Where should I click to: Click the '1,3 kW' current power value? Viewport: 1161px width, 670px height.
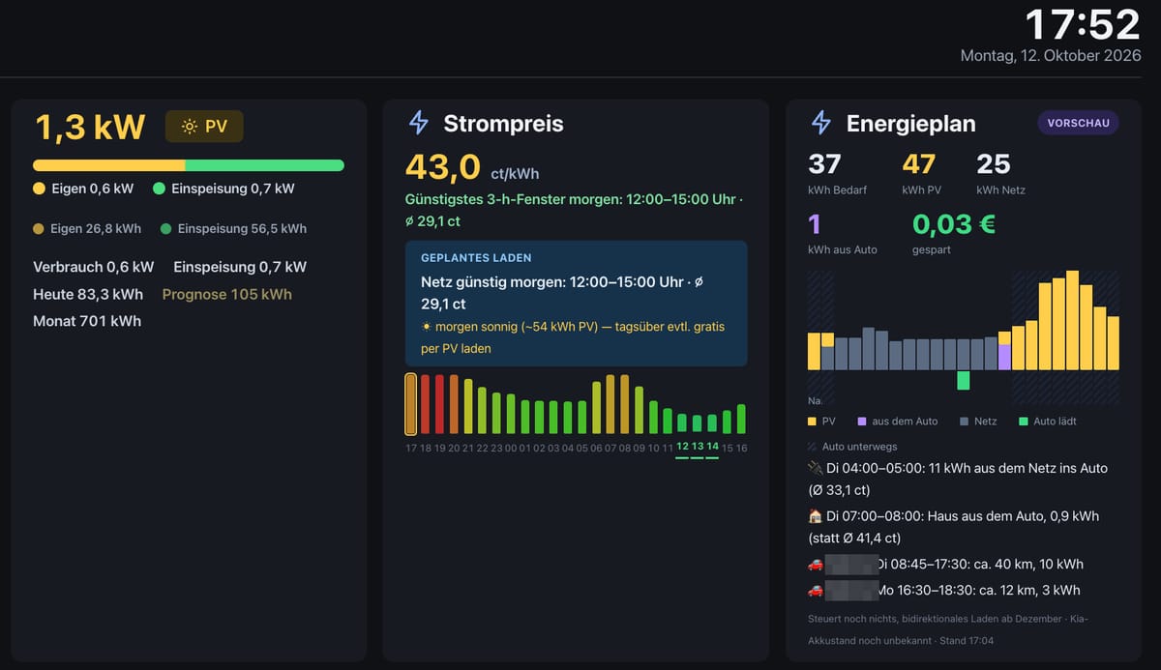(90, 127)
